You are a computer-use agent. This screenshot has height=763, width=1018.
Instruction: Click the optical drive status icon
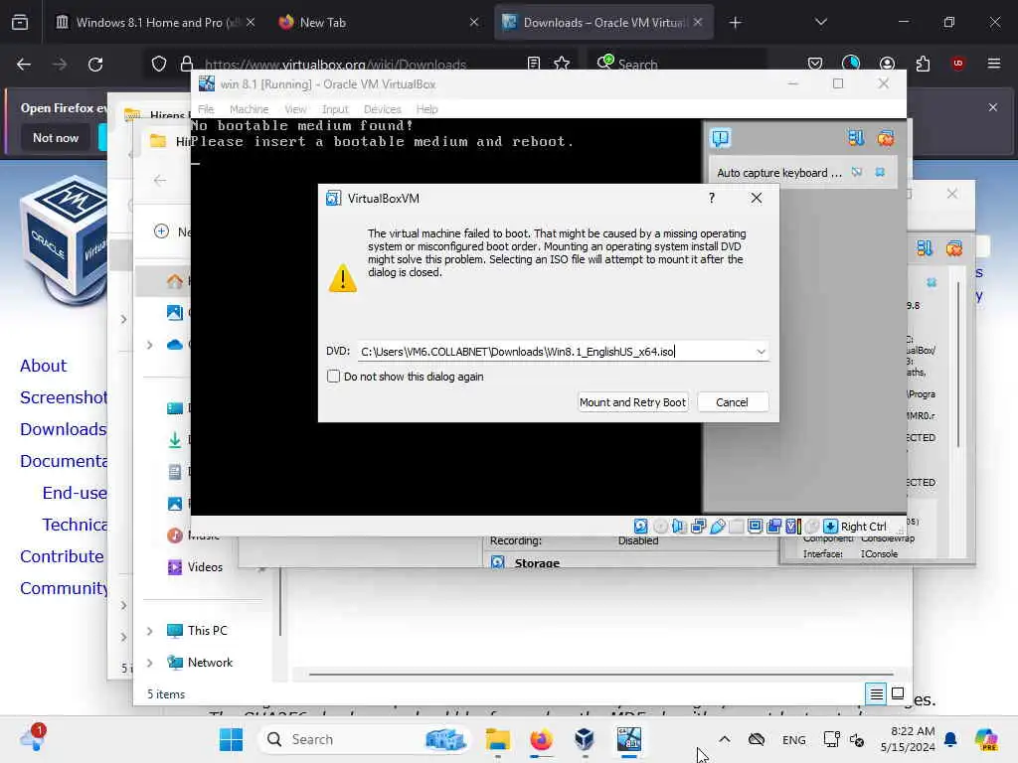[x=660, y=527]
